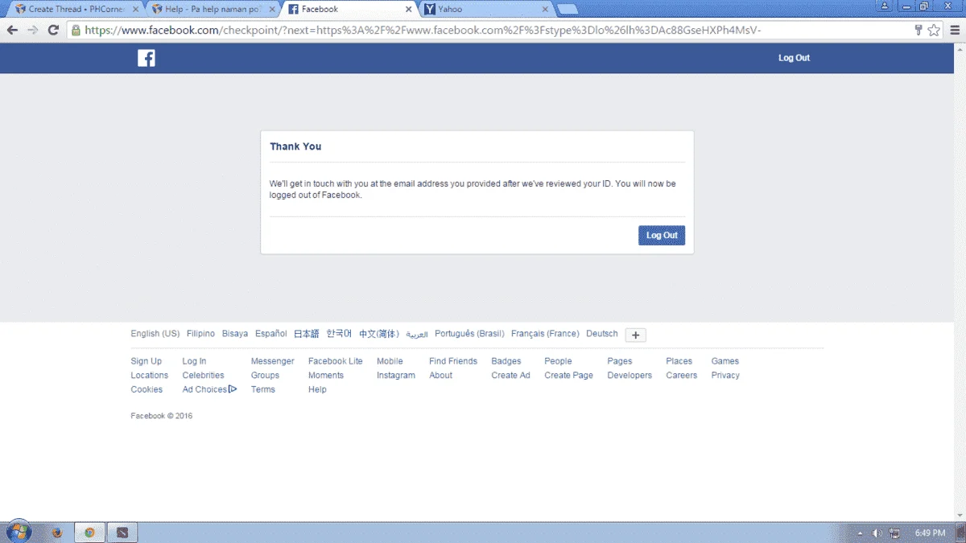
Task: Open the Log In footer link
Action: [x=194, y=361]
